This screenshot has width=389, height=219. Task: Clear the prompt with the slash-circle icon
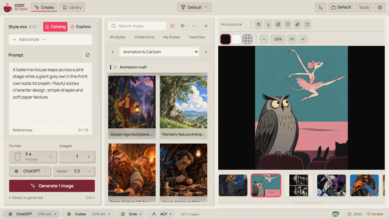(x=88, y=55)
